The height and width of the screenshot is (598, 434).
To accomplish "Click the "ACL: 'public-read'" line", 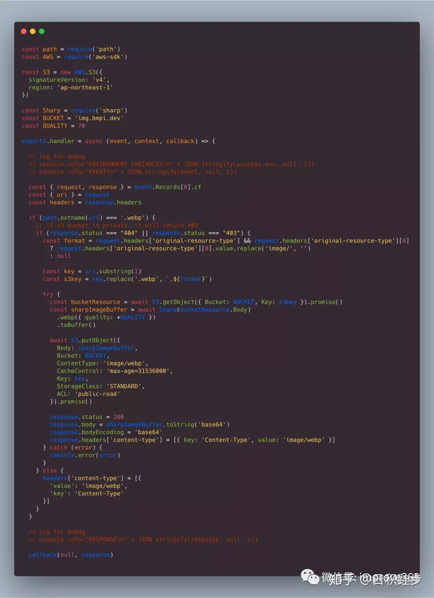I will [x=88, y=394].
